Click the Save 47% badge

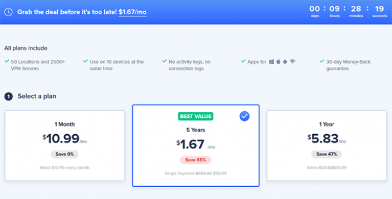(x=327, y=154)
